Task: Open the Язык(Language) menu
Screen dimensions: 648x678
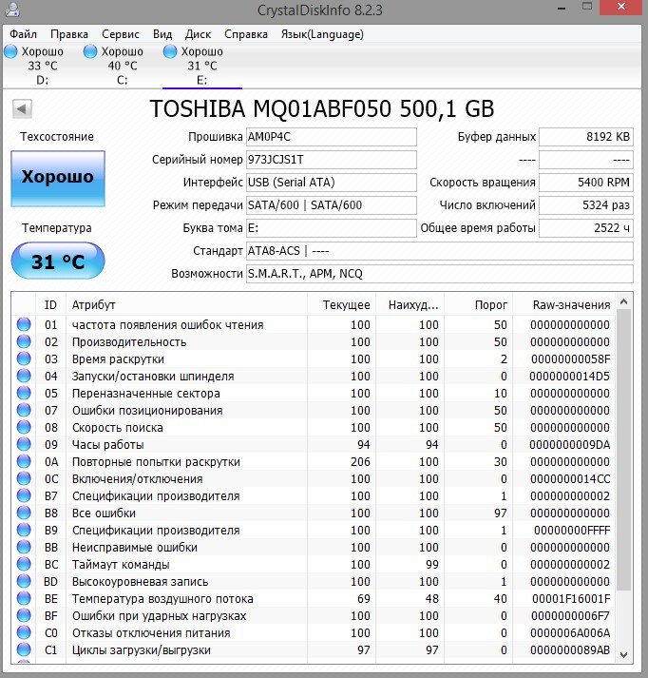Action: (322, 34)
